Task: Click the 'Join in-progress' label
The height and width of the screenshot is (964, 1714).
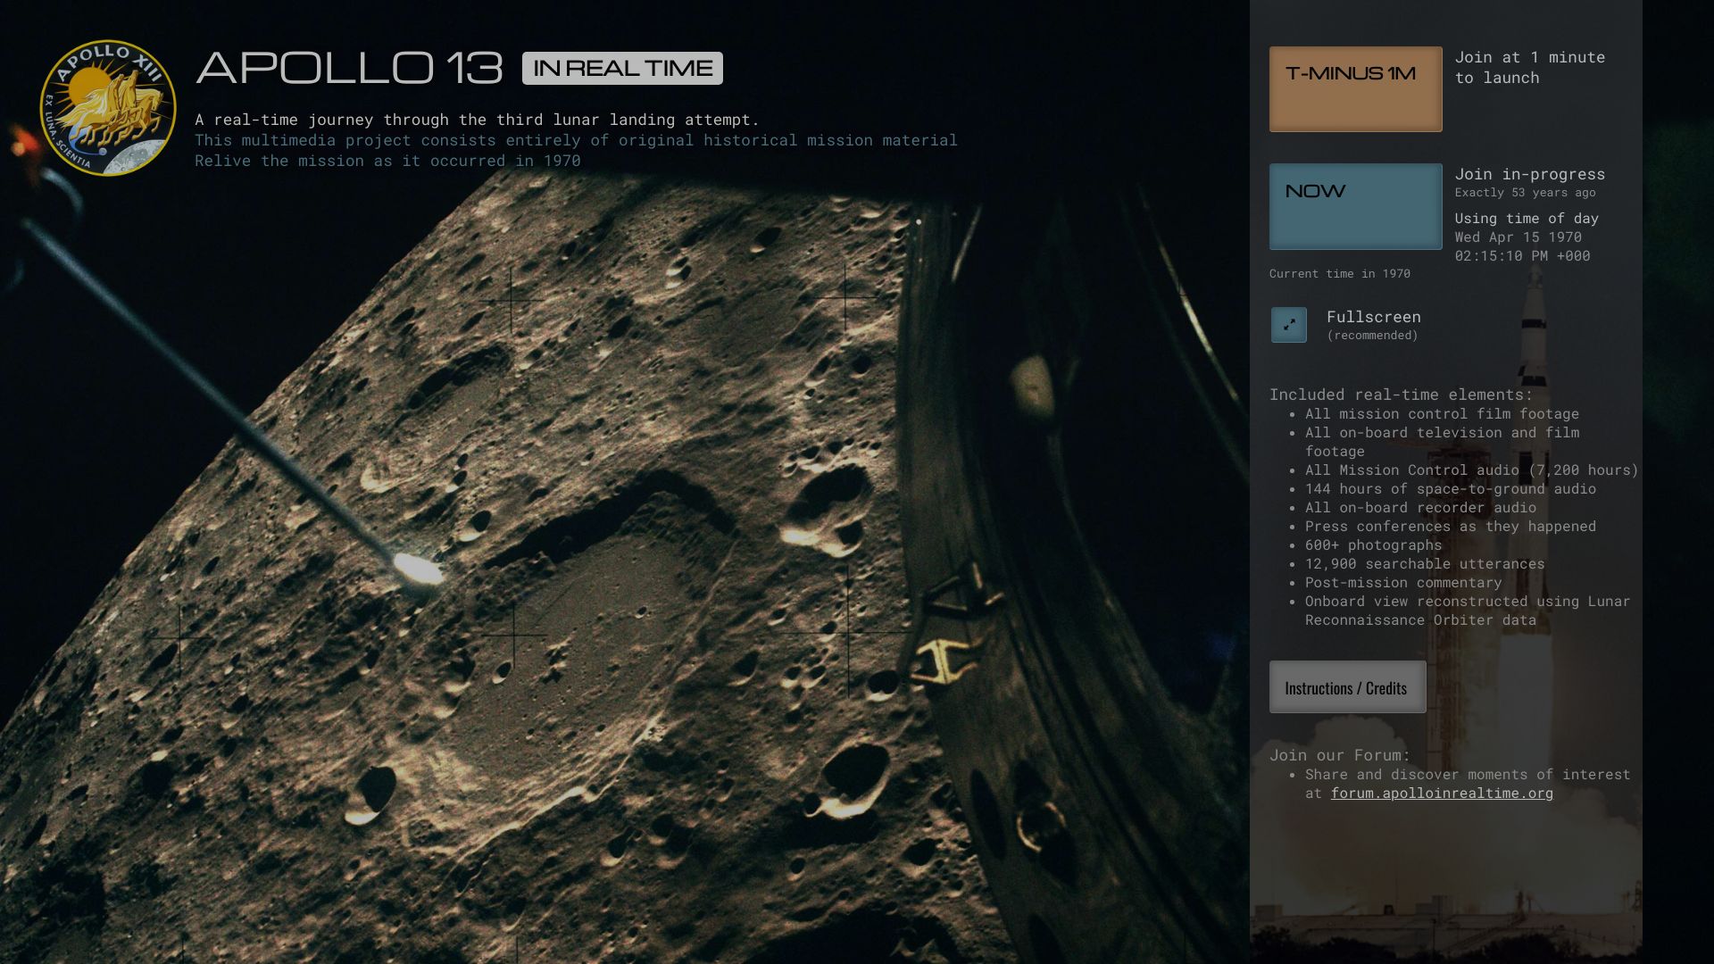Action: pyautogui.click(x=1530, y=174)
